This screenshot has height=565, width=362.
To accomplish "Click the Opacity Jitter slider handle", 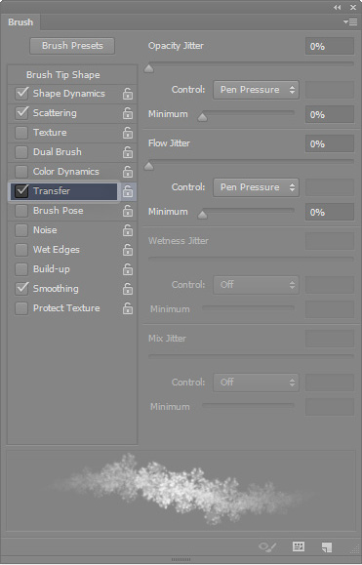I will point(148,68).
